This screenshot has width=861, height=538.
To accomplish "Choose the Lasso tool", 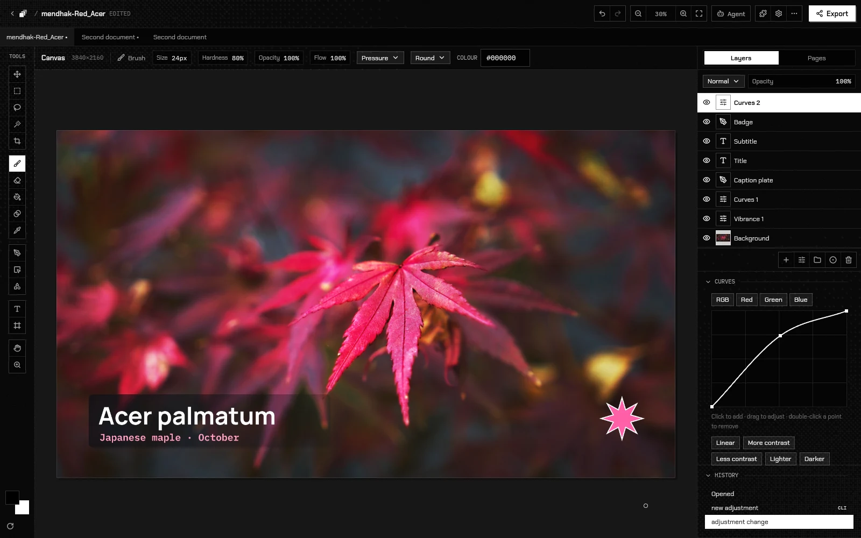I will 17,108.
